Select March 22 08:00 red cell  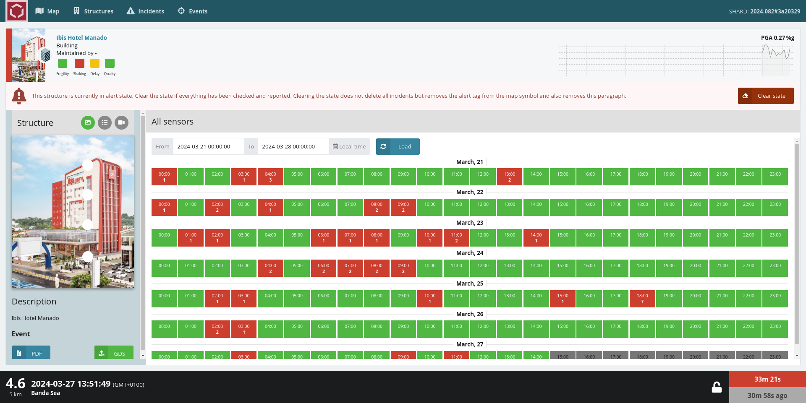click(x=377, y=207)
